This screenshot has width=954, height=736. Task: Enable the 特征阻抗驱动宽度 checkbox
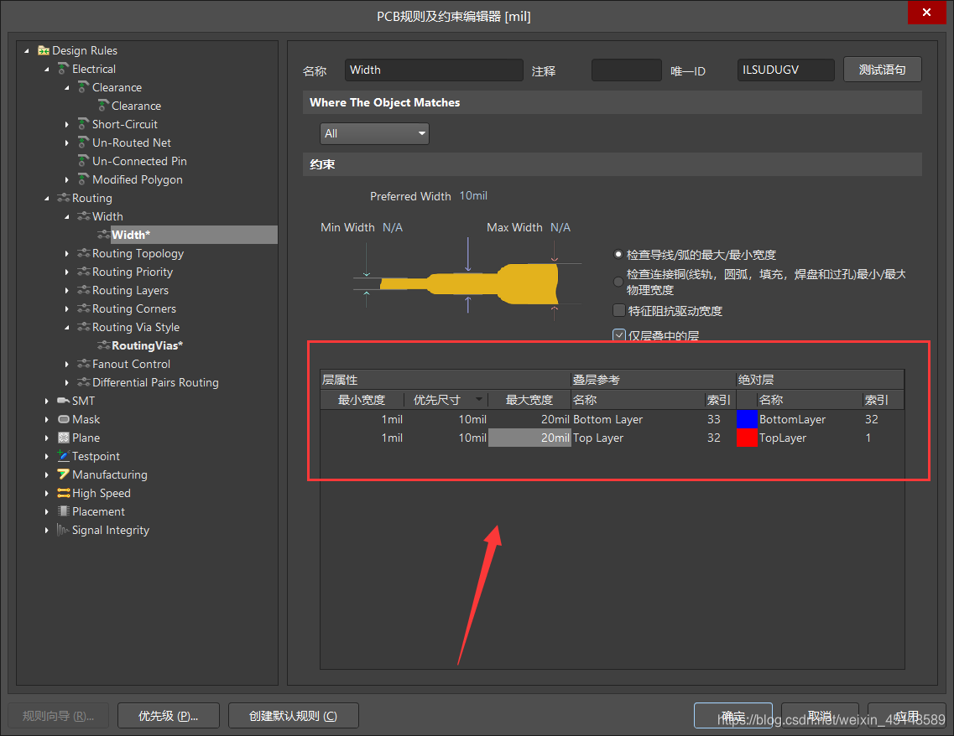coord(619,311)
